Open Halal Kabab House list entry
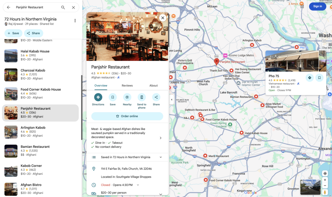 pyautogui.click(x=40, y=56)
